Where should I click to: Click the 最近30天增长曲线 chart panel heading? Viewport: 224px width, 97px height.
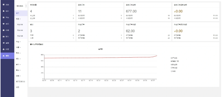(x=36, y=44)
